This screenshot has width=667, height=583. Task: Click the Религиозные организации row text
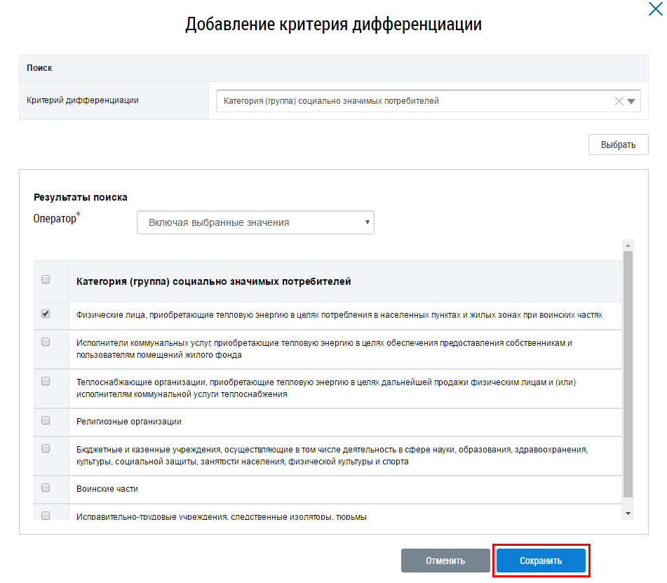click(129, 422)
